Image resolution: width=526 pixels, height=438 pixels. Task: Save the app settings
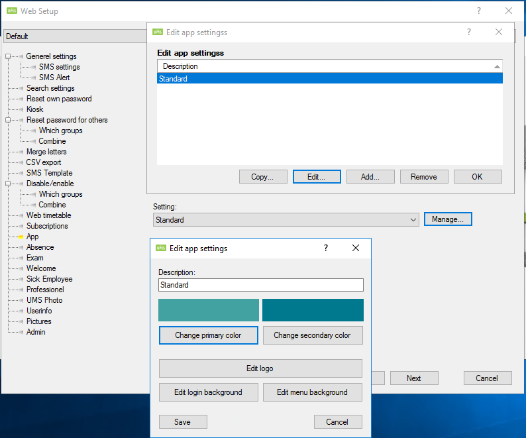pyautogui.click(x=183, y=422)
